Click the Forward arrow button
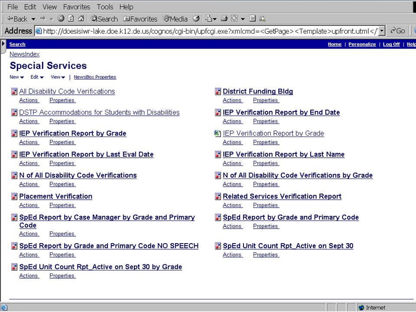This screenshot has height=312, width=416. [x=42, y=19]
